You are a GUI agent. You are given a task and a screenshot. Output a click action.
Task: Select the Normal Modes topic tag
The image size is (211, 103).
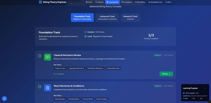tap(88, 99)
